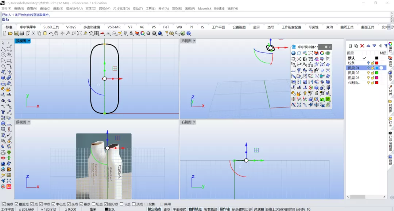Image resolution: width=394 pixels, height=211 pixels.
Task: Click the magenta color swatch of 图层 03
Action: pyautogui.click(x=376, y=78)
